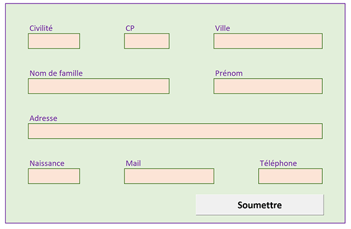Activate the Prénom input field

click(x=268, y=86)
